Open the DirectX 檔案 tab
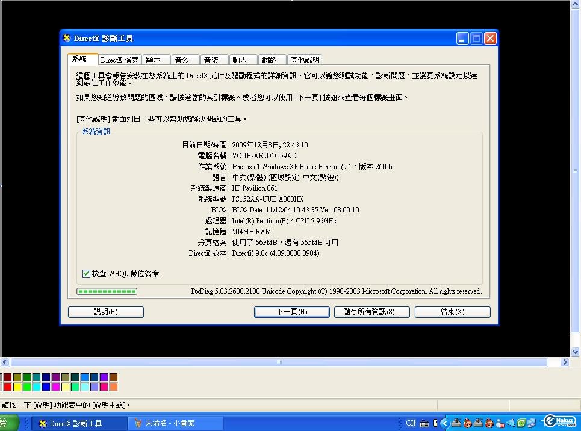581x431 pixels. coord(119,60)
